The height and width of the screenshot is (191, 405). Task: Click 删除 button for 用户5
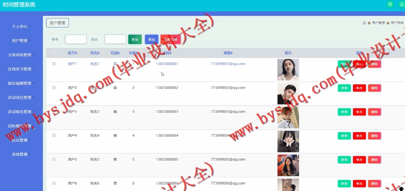click(374, 160)
